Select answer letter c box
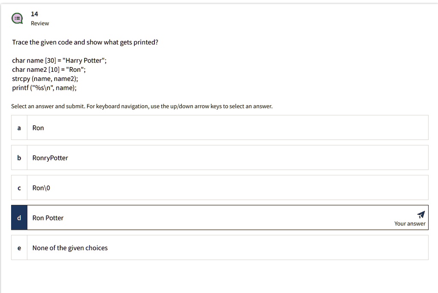Image resolution: width=438 pixels, height=293 pixels. [19, 188]
